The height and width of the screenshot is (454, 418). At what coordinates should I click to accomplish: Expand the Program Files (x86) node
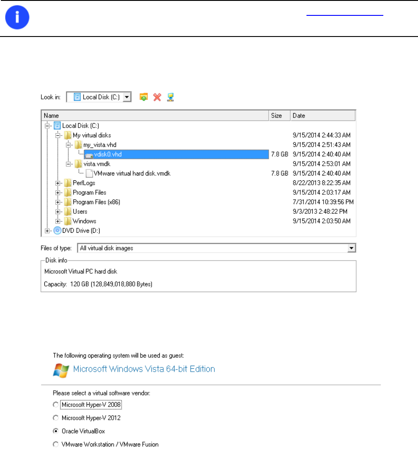click(x=58, y=202)
